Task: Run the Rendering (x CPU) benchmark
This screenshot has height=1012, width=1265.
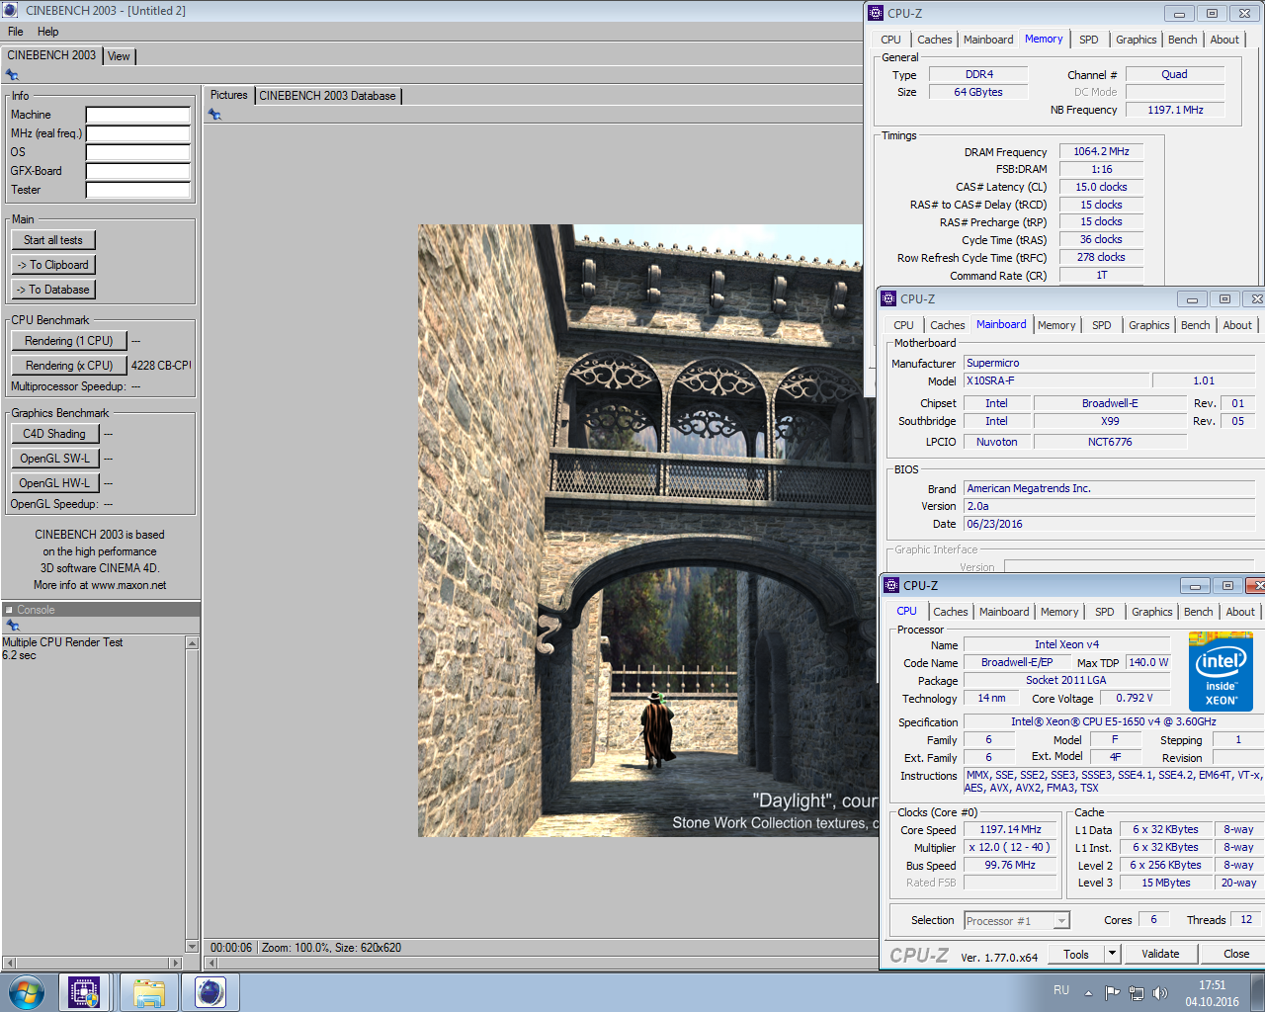Action: coord(69,366)
